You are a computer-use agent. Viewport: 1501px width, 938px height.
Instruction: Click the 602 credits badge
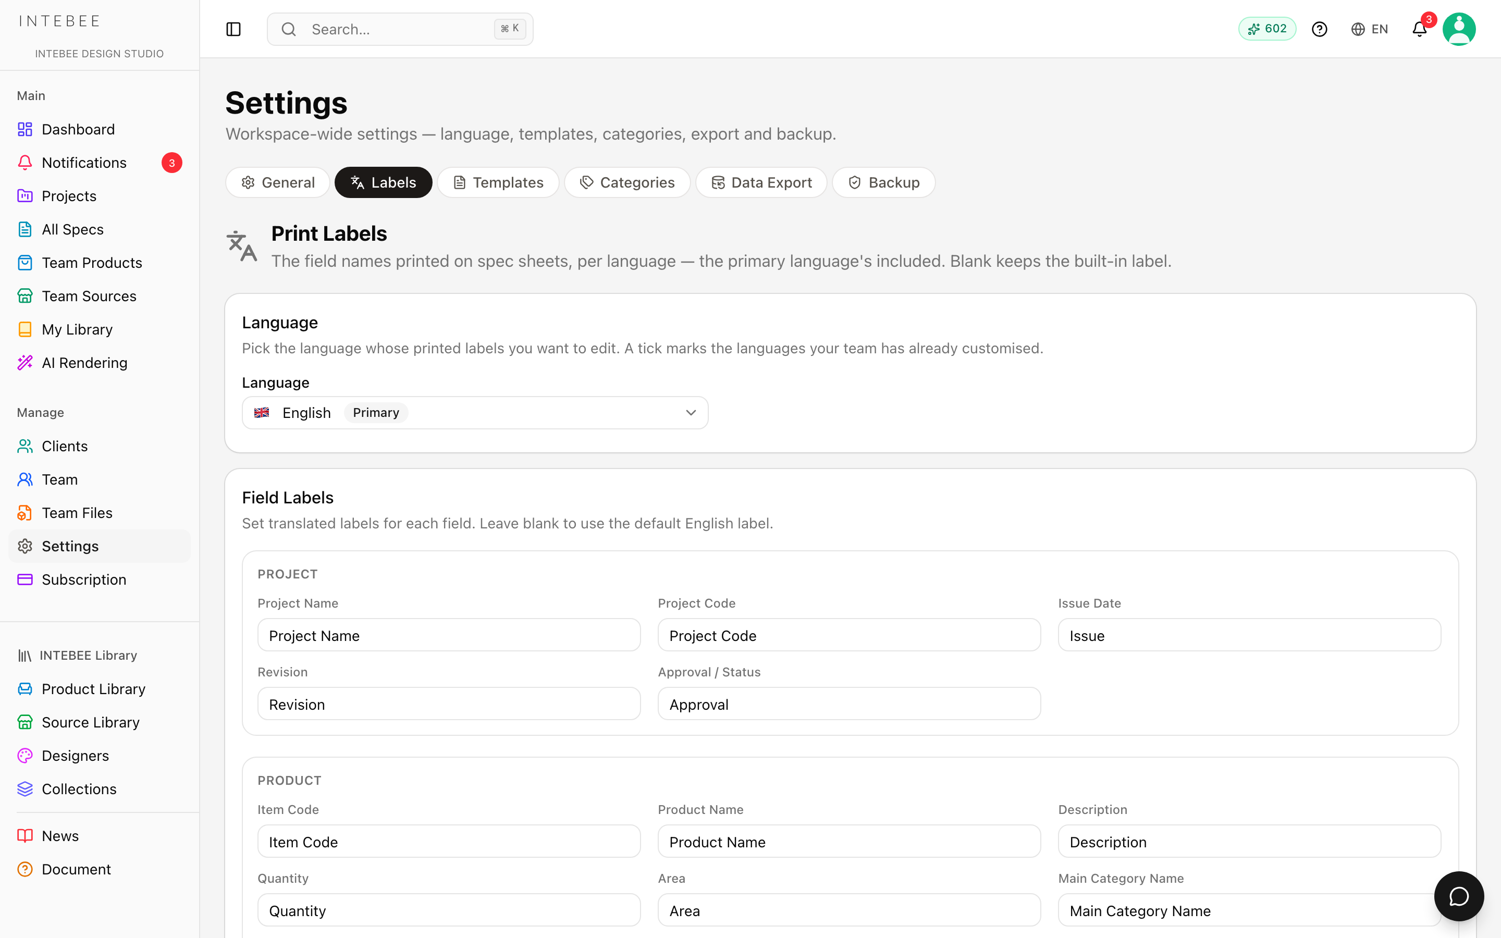pos(1267,29)
